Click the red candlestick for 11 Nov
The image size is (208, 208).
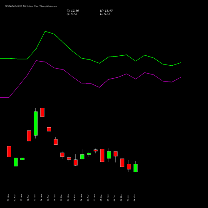(29, 136)
